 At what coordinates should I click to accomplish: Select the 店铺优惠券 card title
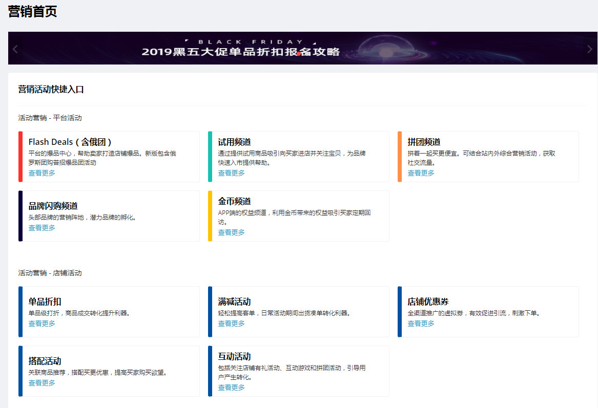(428, 302)
